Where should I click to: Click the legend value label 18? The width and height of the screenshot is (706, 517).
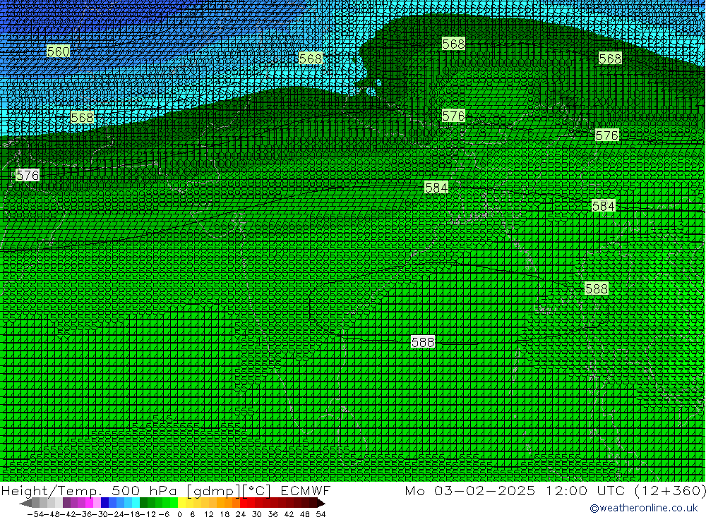point(225,514)
